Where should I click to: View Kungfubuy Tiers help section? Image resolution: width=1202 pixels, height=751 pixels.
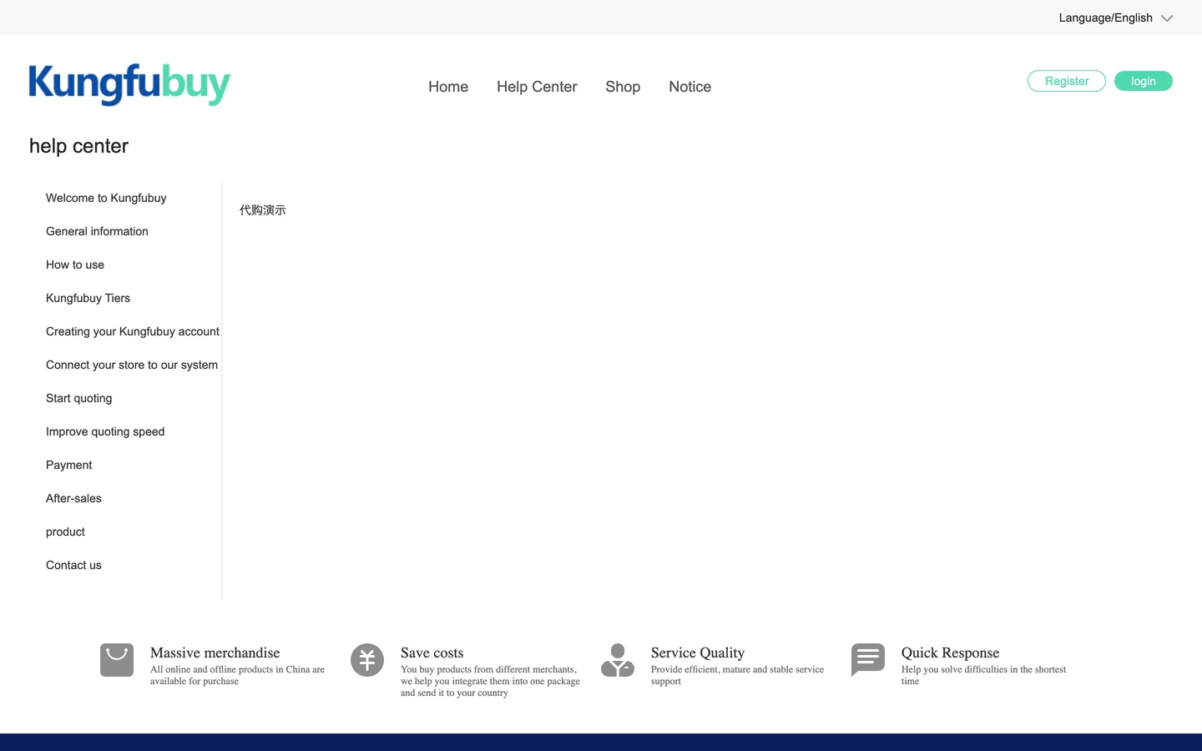pyautogui.click(x=88, y=298)
